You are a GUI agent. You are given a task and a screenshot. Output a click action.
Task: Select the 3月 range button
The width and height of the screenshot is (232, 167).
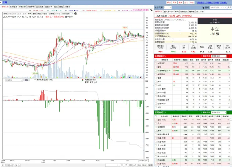130,165
